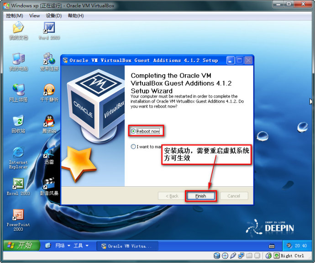Open the View menu
Screen dimensions: 315x263
click(34, 15)
